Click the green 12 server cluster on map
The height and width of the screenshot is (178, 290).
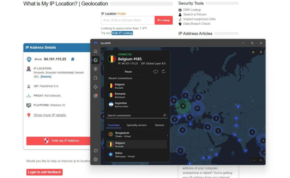click(x=183, y=106)
